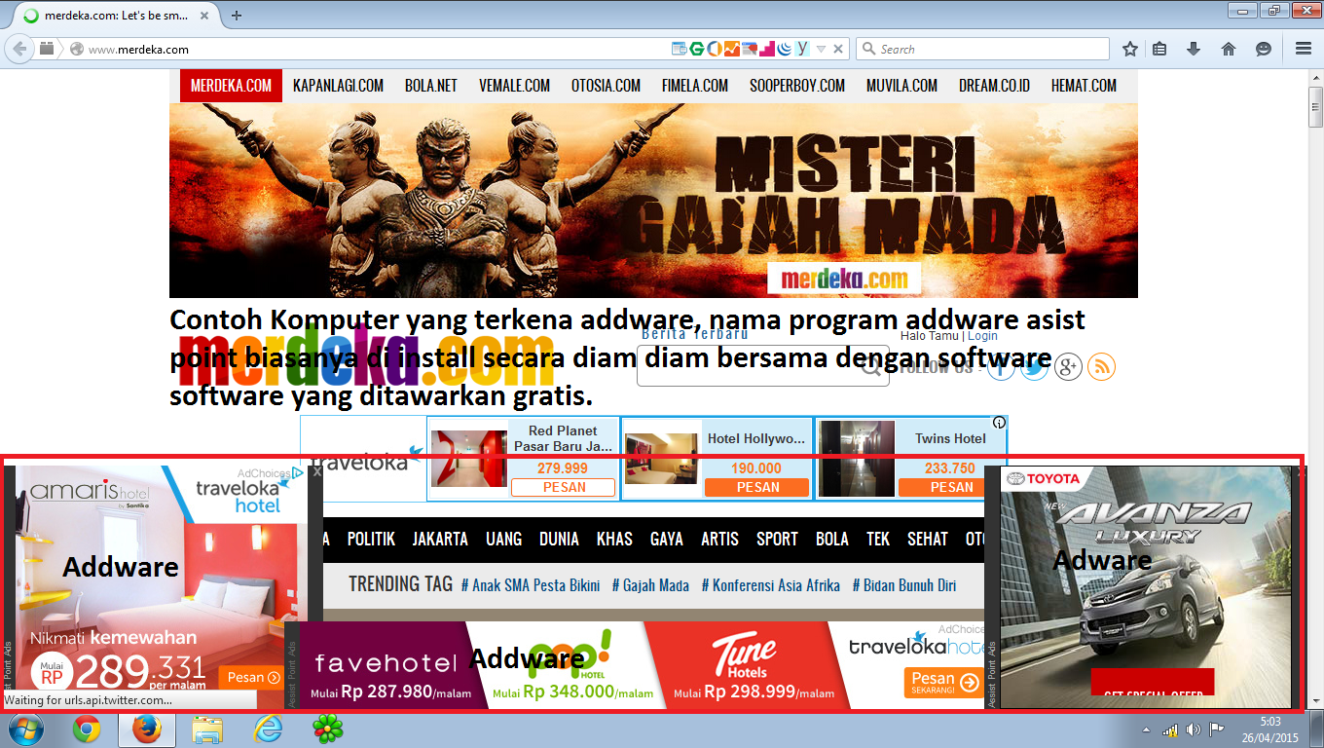1324x748 pixels.
Task: Click the page vertical scrollbar thumb
Action: coord(1315,107)
